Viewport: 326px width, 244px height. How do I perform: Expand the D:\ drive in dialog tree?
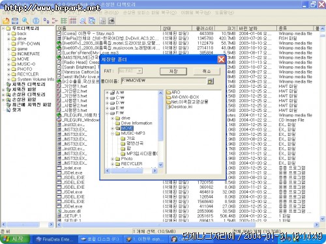[x=107, y=103]
